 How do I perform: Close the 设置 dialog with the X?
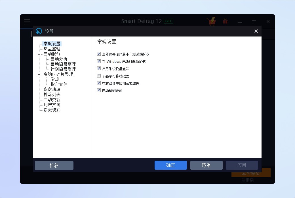[x=256, y=31]
